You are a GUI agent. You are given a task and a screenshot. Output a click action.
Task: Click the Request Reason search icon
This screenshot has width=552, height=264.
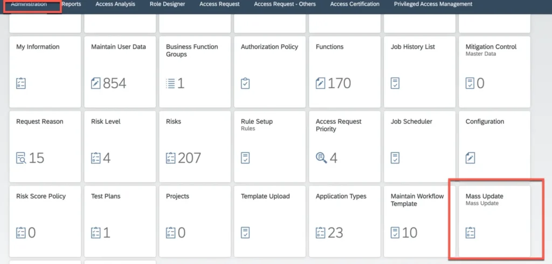point(21,158)
